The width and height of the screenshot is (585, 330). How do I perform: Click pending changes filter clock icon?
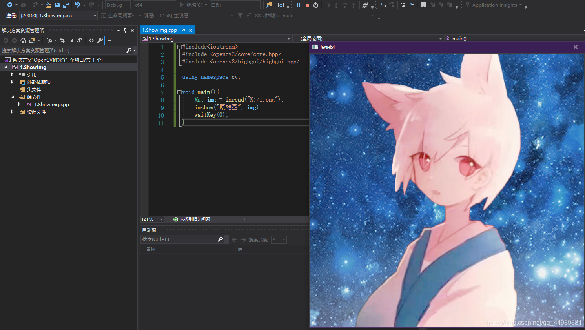[x=49, y=40]
